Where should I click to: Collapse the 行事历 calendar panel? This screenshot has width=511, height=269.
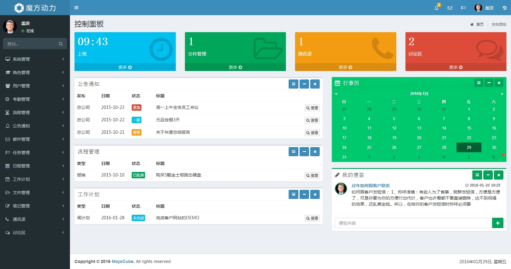489,83
